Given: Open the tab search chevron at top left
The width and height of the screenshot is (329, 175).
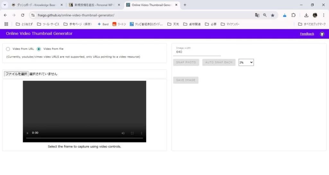Looking at the screenshot, I should (x=4, y=5).
